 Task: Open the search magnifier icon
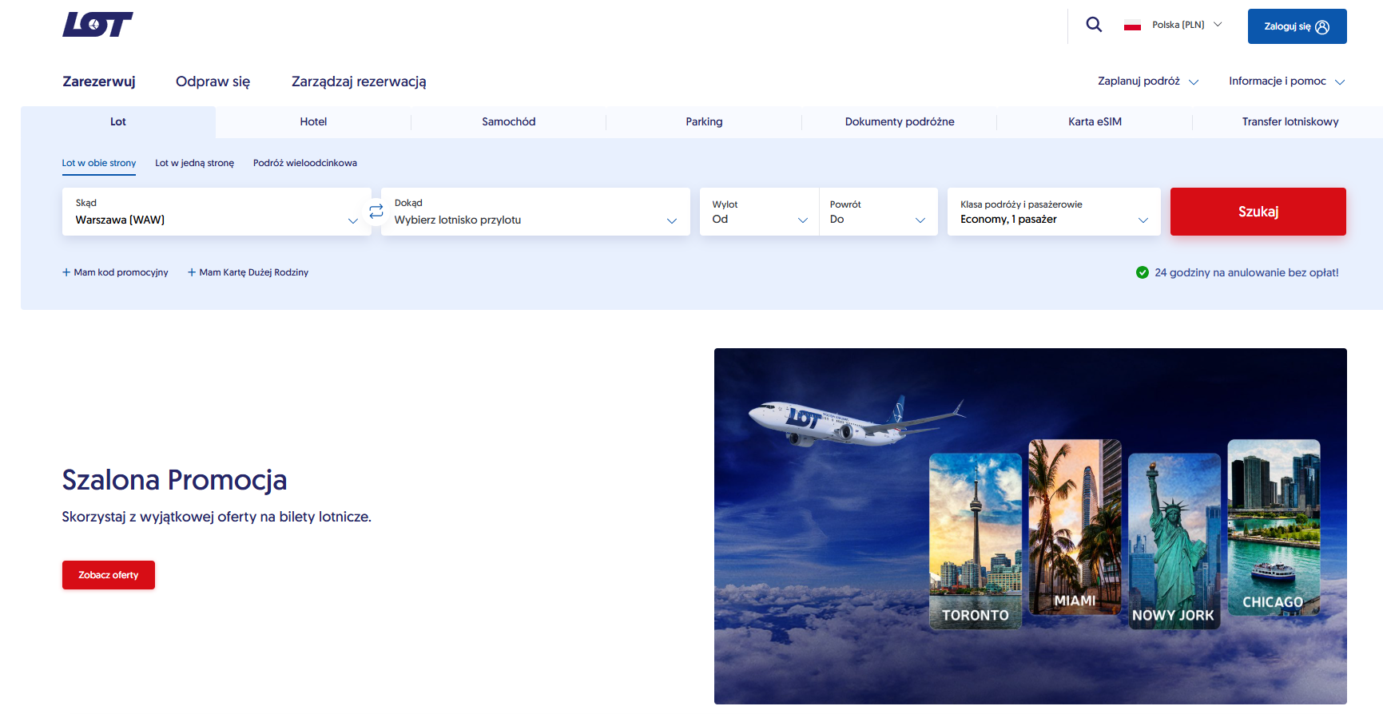pos(1094,25)
